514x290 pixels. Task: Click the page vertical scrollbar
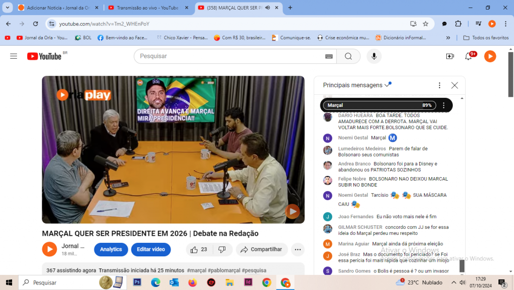[x=510, y=74]
